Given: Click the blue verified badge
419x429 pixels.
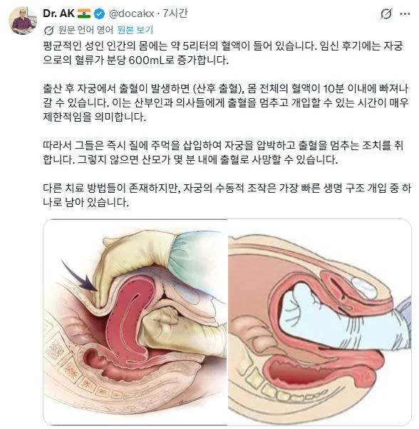Looking at the screenshot, I should 99,14.
